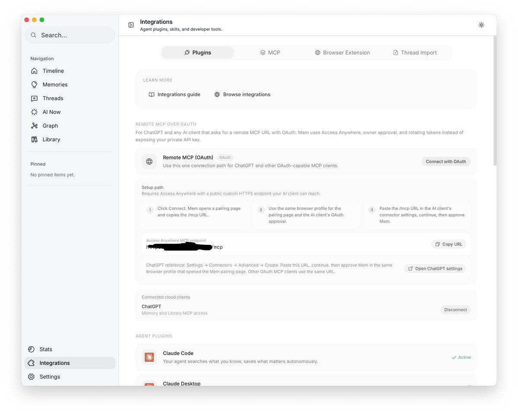Click the Claude Code plugin row title

click(x=178, y=353)
